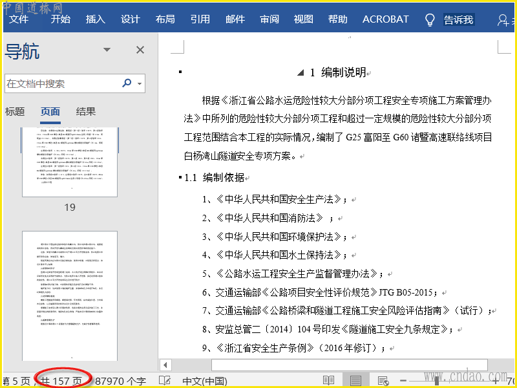The image size is (517, 388).
Task: Switch to Read Mode view icon
Action: (328, 381)
